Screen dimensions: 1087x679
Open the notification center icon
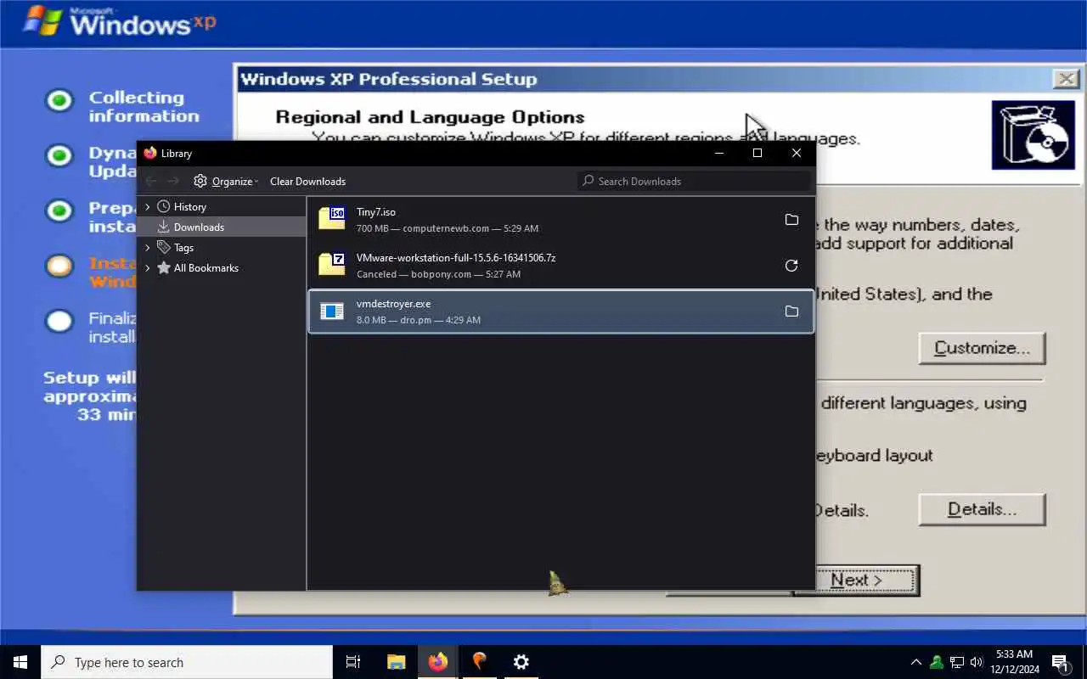(1061, 662)
